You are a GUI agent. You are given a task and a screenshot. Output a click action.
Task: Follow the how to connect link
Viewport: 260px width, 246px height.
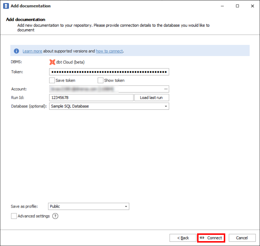coord(109,51)
